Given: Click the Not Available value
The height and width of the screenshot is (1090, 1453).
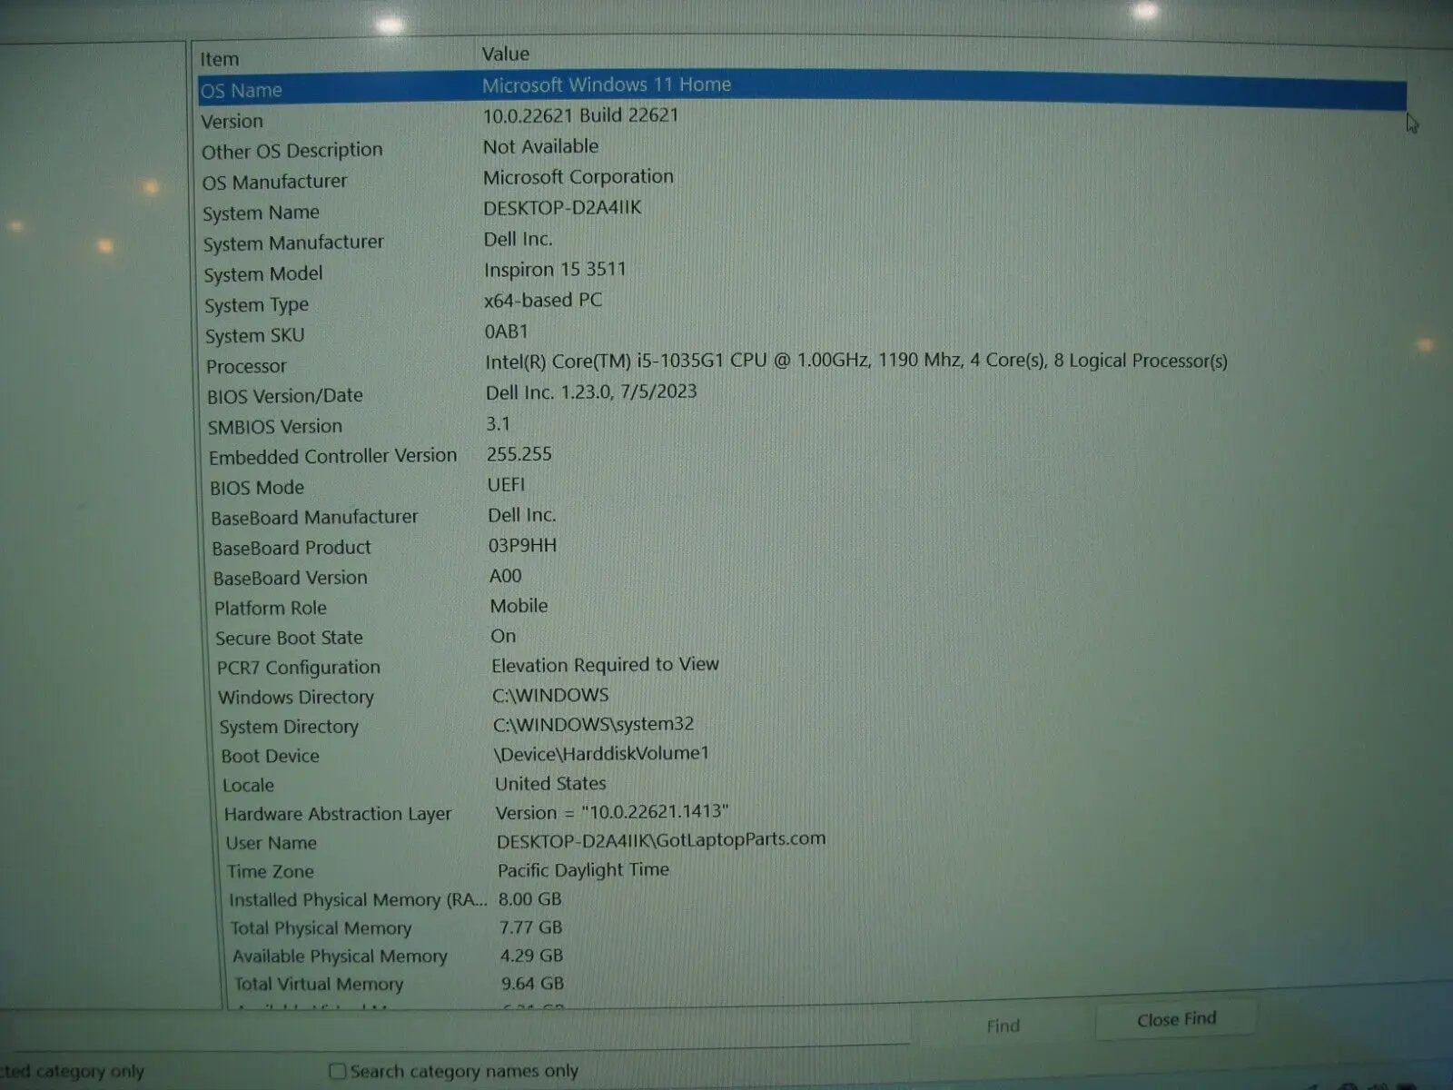Looking at the screenshot, I should pos(541,146).
